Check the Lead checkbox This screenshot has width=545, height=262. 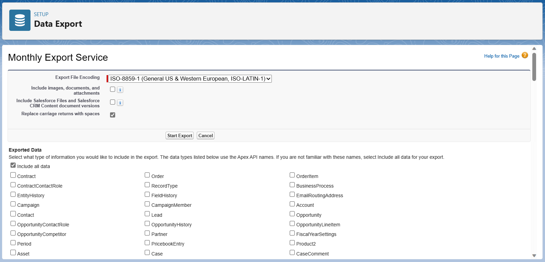147,214
